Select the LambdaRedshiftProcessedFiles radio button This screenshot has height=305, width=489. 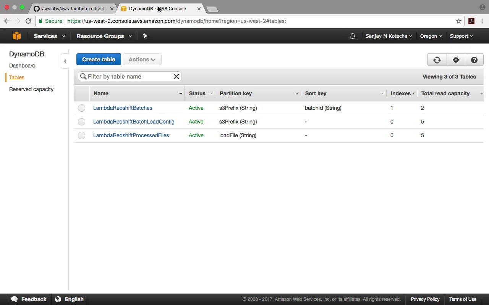[x=81, y=135]
